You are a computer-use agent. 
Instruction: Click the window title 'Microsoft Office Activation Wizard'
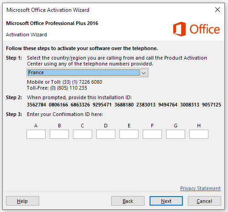48,10
